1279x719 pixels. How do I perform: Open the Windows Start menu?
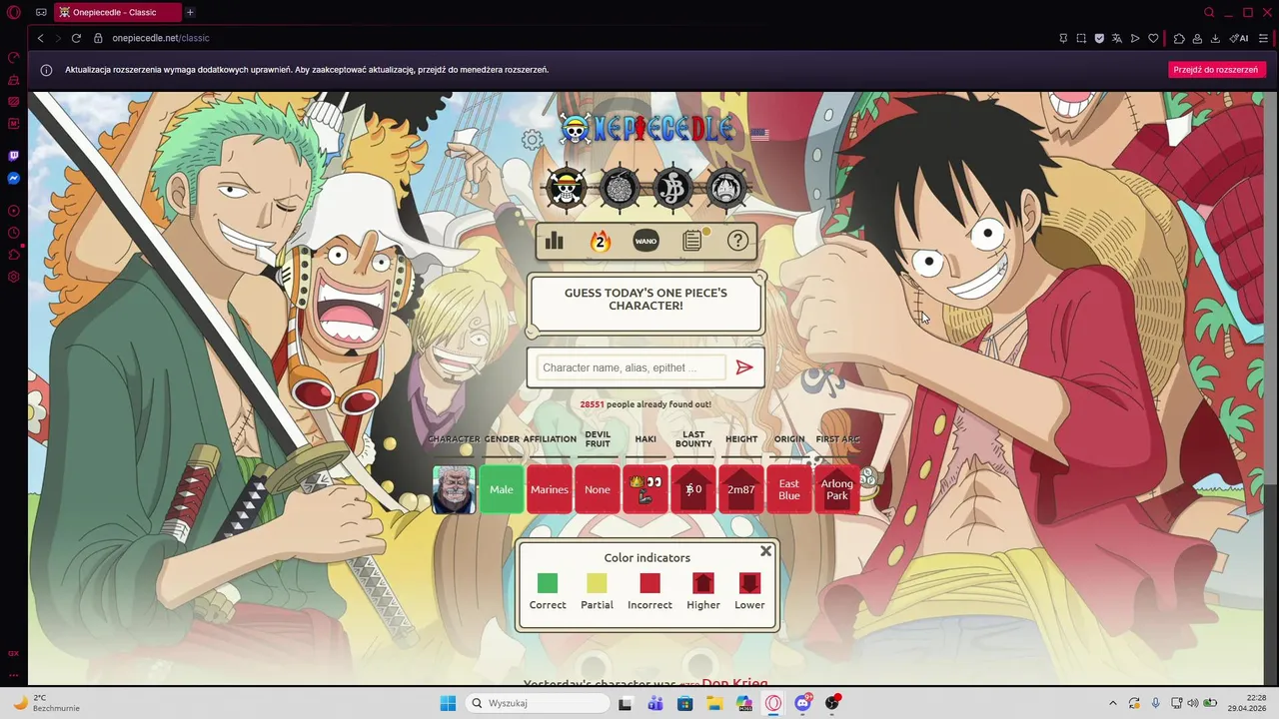[448, 703]
